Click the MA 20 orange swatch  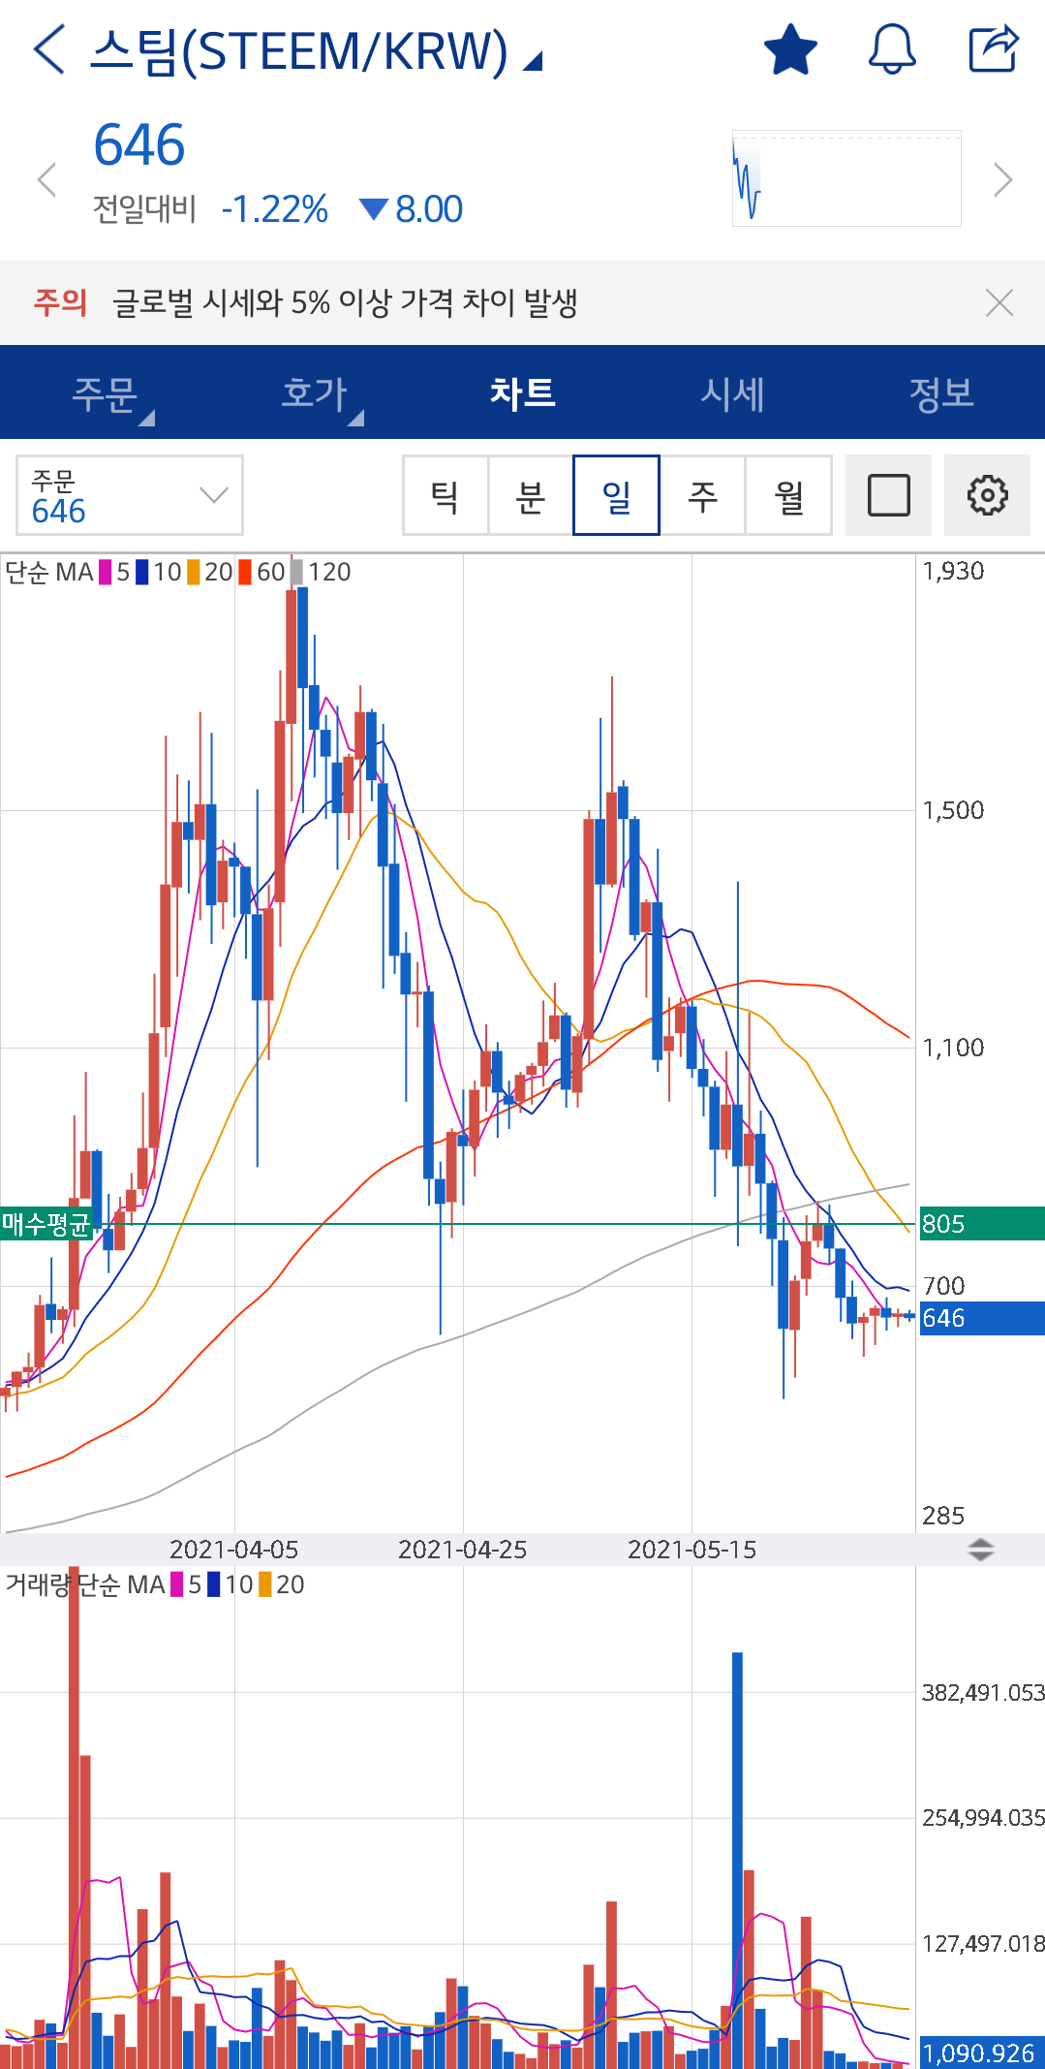194,573
